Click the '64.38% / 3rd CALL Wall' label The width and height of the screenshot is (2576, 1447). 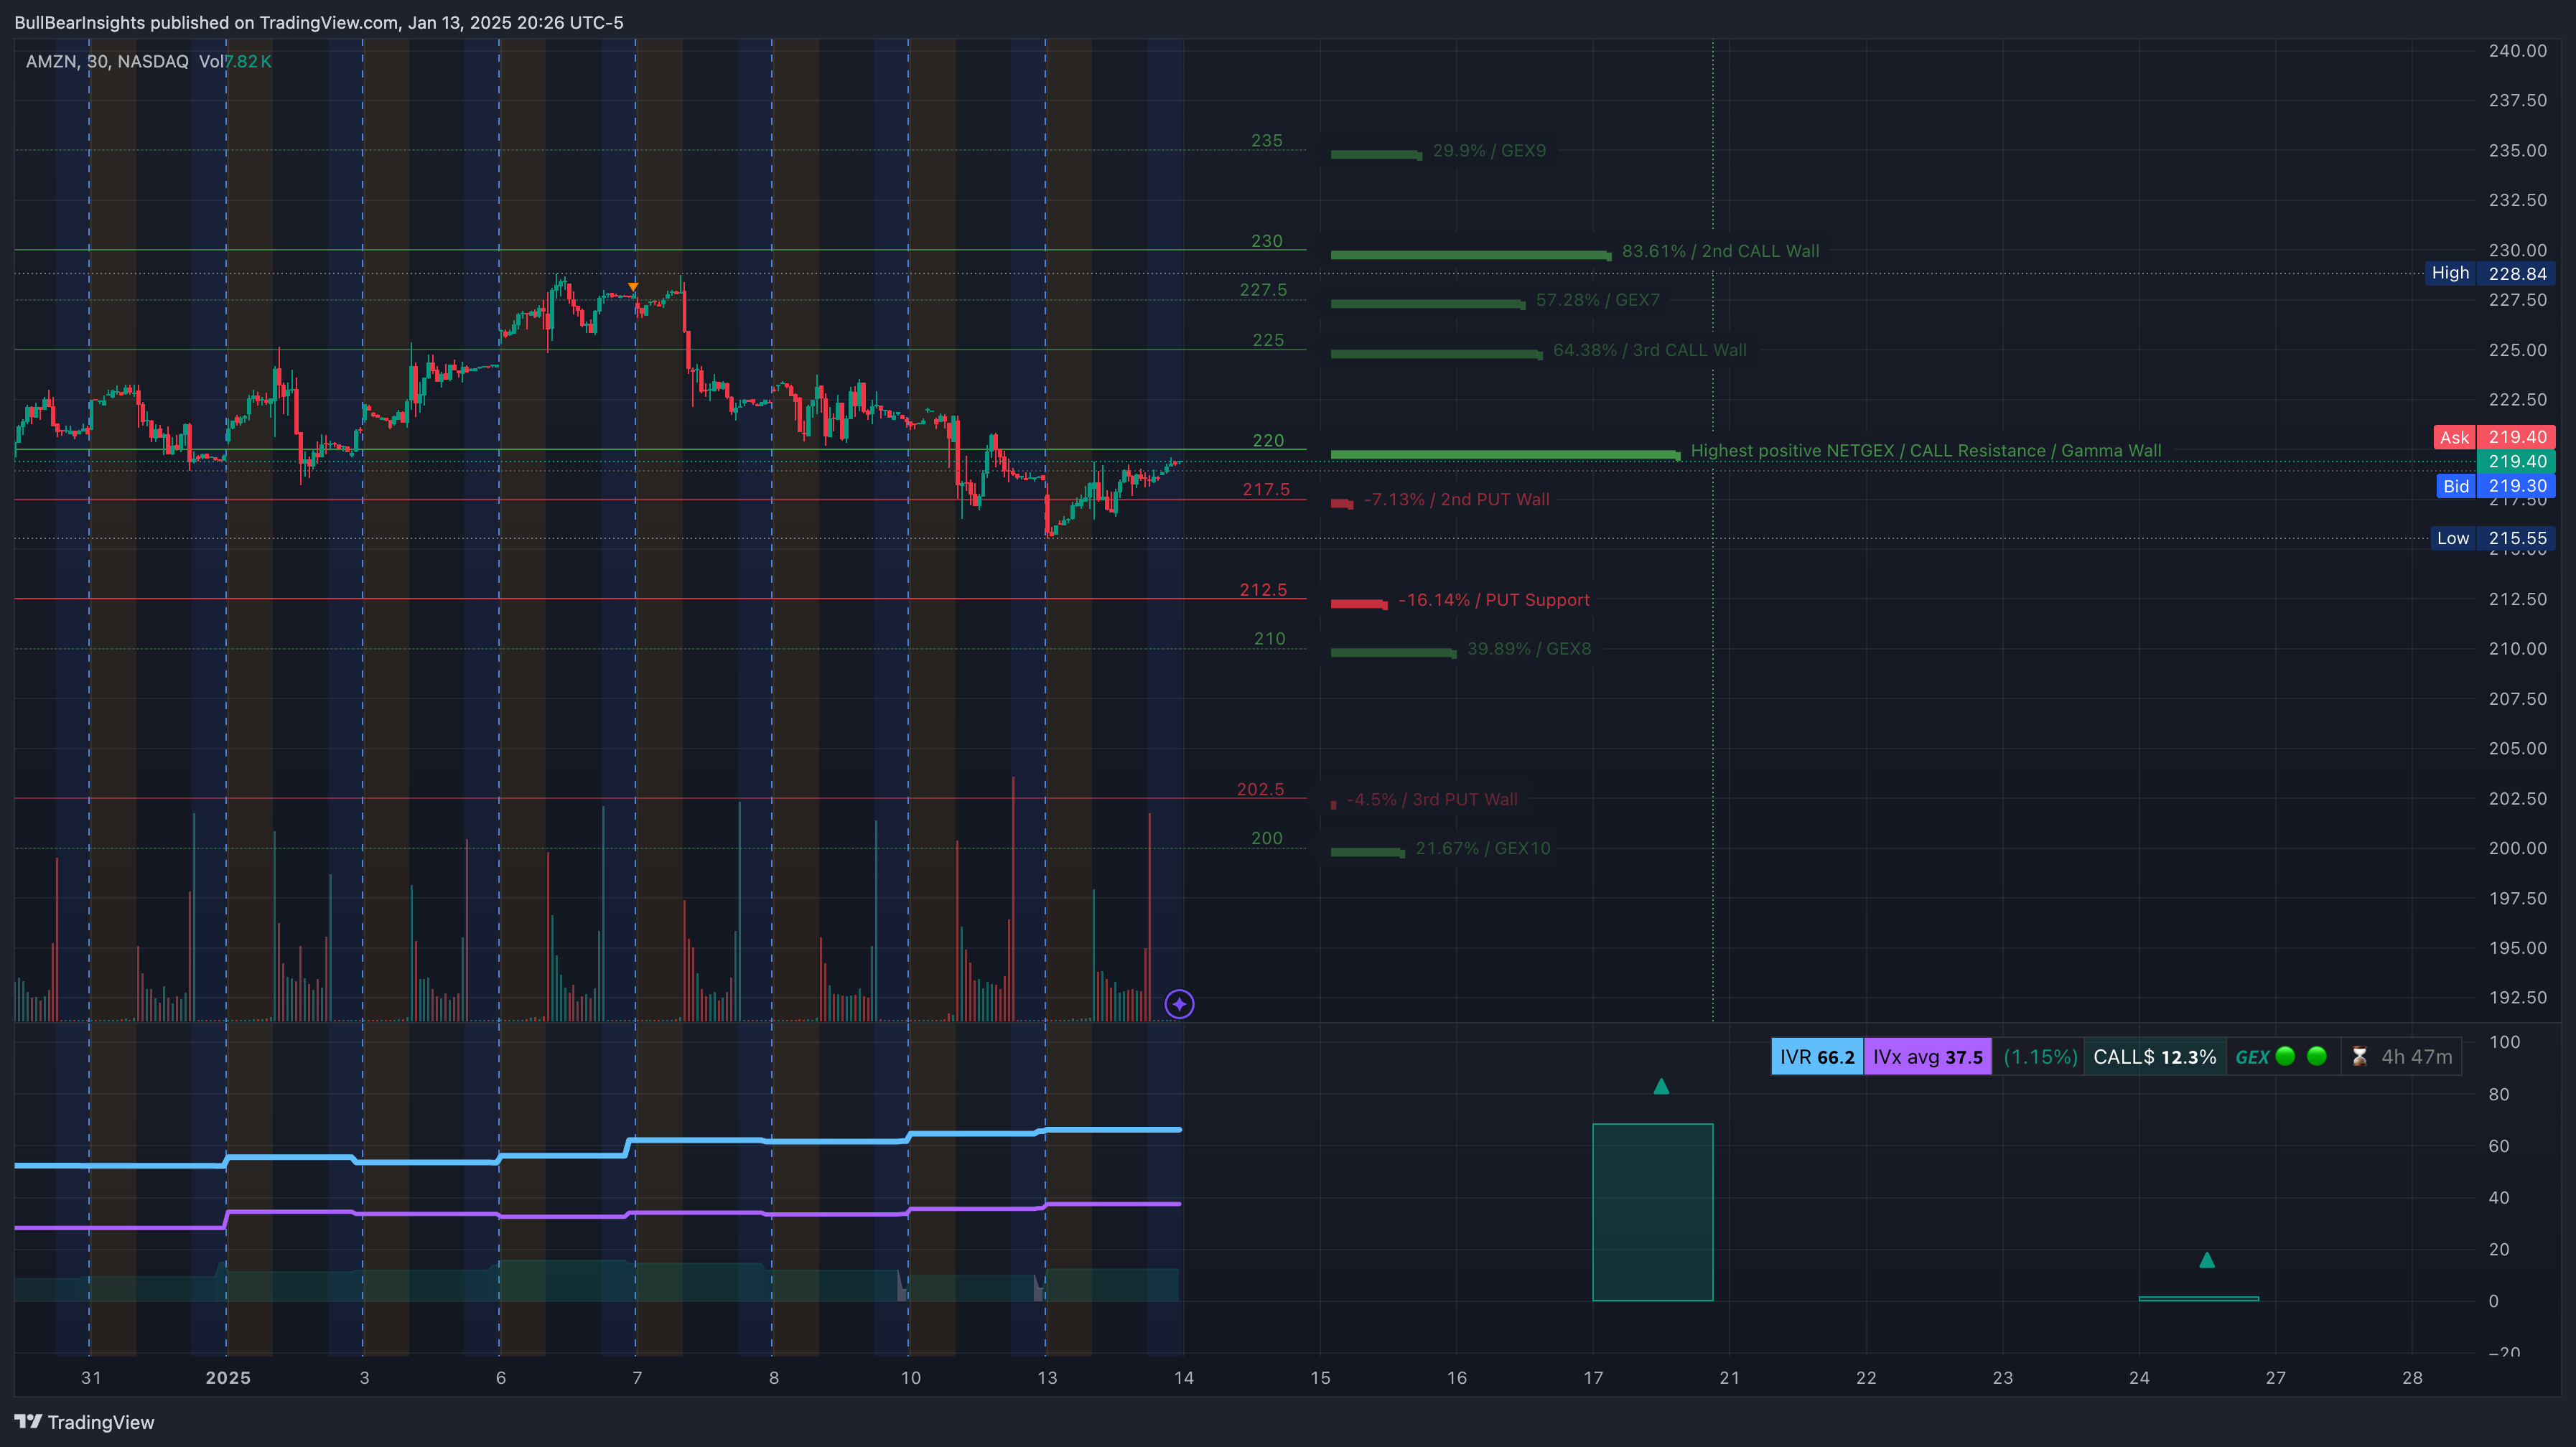tap(1649, 350)
